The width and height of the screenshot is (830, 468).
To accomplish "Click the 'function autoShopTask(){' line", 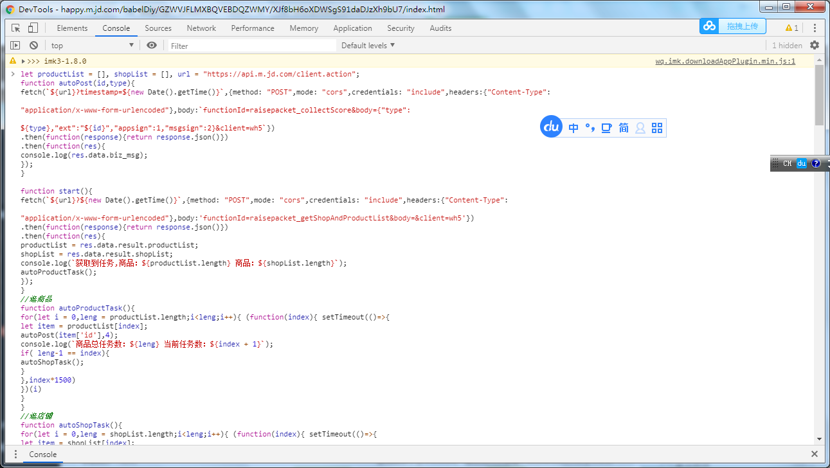I will click(x=71, y=425).
